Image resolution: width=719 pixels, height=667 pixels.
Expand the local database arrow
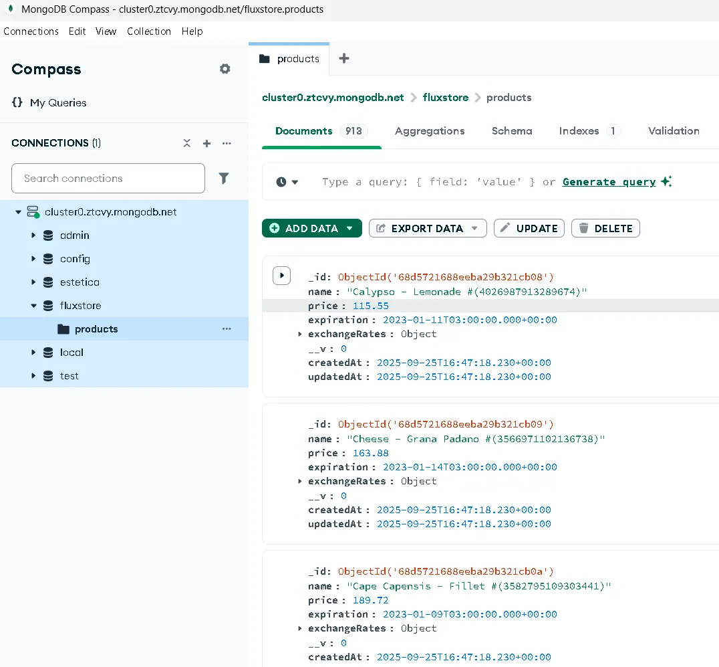coord(33,353)
